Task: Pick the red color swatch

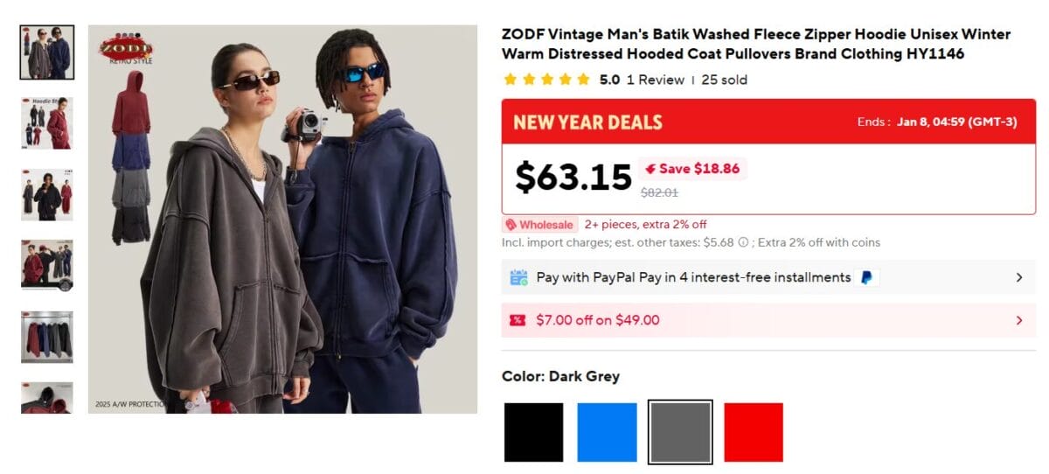Action: (x=754, y=432)
